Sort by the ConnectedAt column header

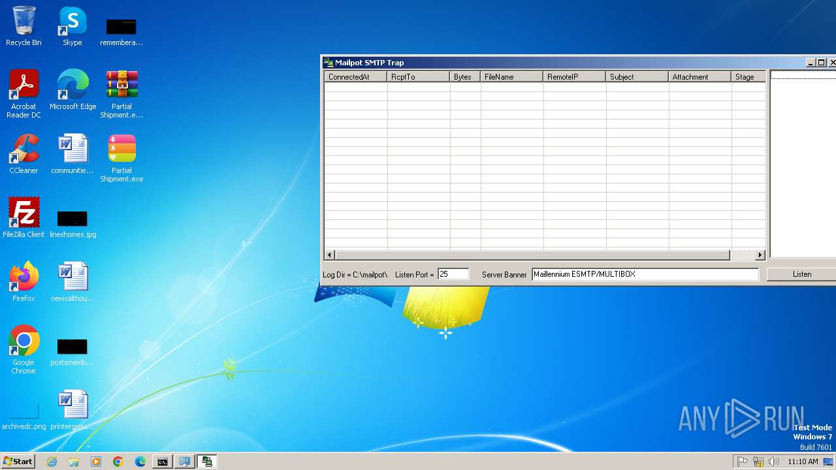(x=356, y=76)
